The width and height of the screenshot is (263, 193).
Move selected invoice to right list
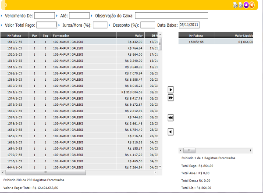pos(171,90)
